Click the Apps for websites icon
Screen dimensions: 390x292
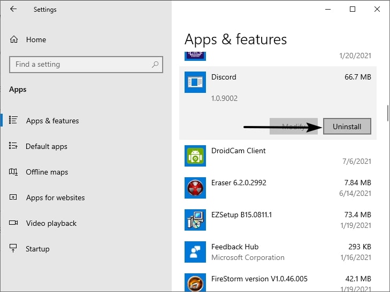click(13, 197)
